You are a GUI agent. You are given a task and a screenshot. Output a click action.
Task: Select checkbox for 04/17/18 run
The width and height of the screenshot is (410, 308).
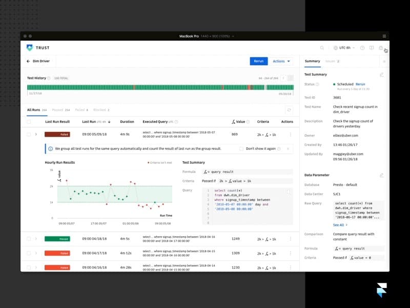(x=29, y=253)
